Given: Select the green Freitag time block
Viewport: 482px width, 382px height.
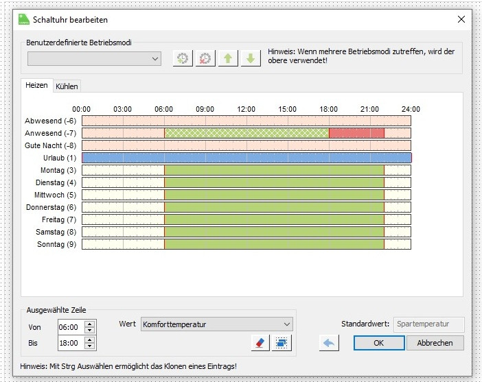Looking at the screenshot, I should click(274, 219).
